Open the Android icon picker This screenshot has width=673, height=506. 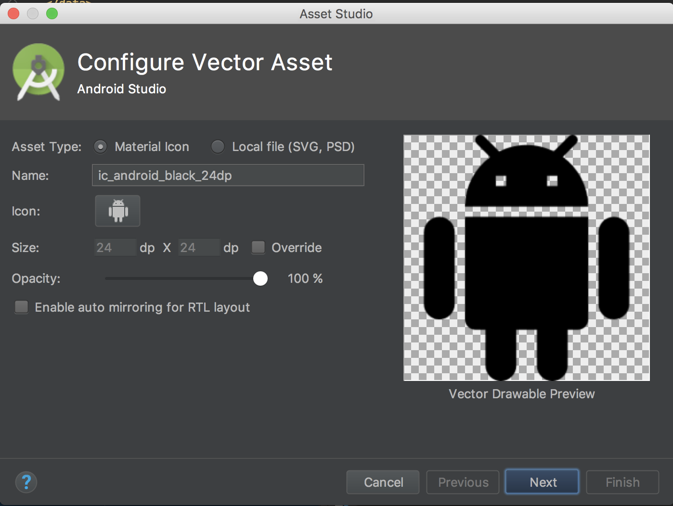[x=117, y=211]
